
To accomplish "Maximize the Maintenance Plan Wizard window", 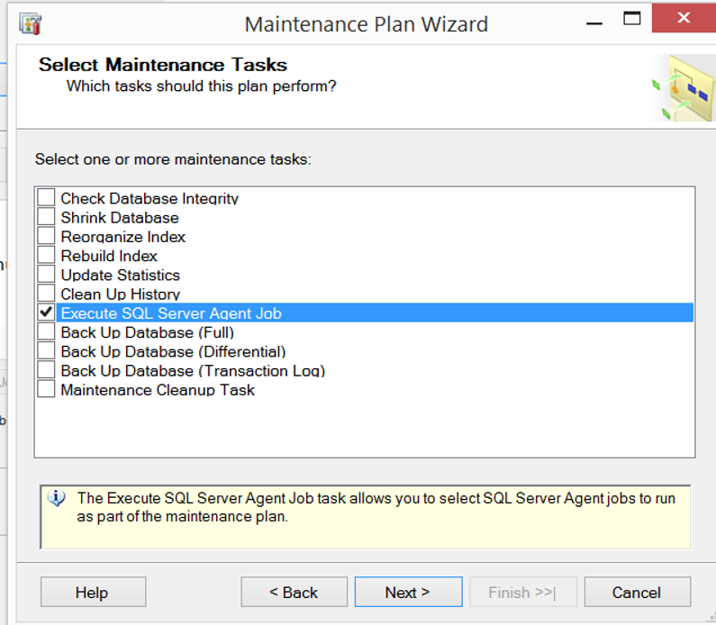I will tap(632, 19).
